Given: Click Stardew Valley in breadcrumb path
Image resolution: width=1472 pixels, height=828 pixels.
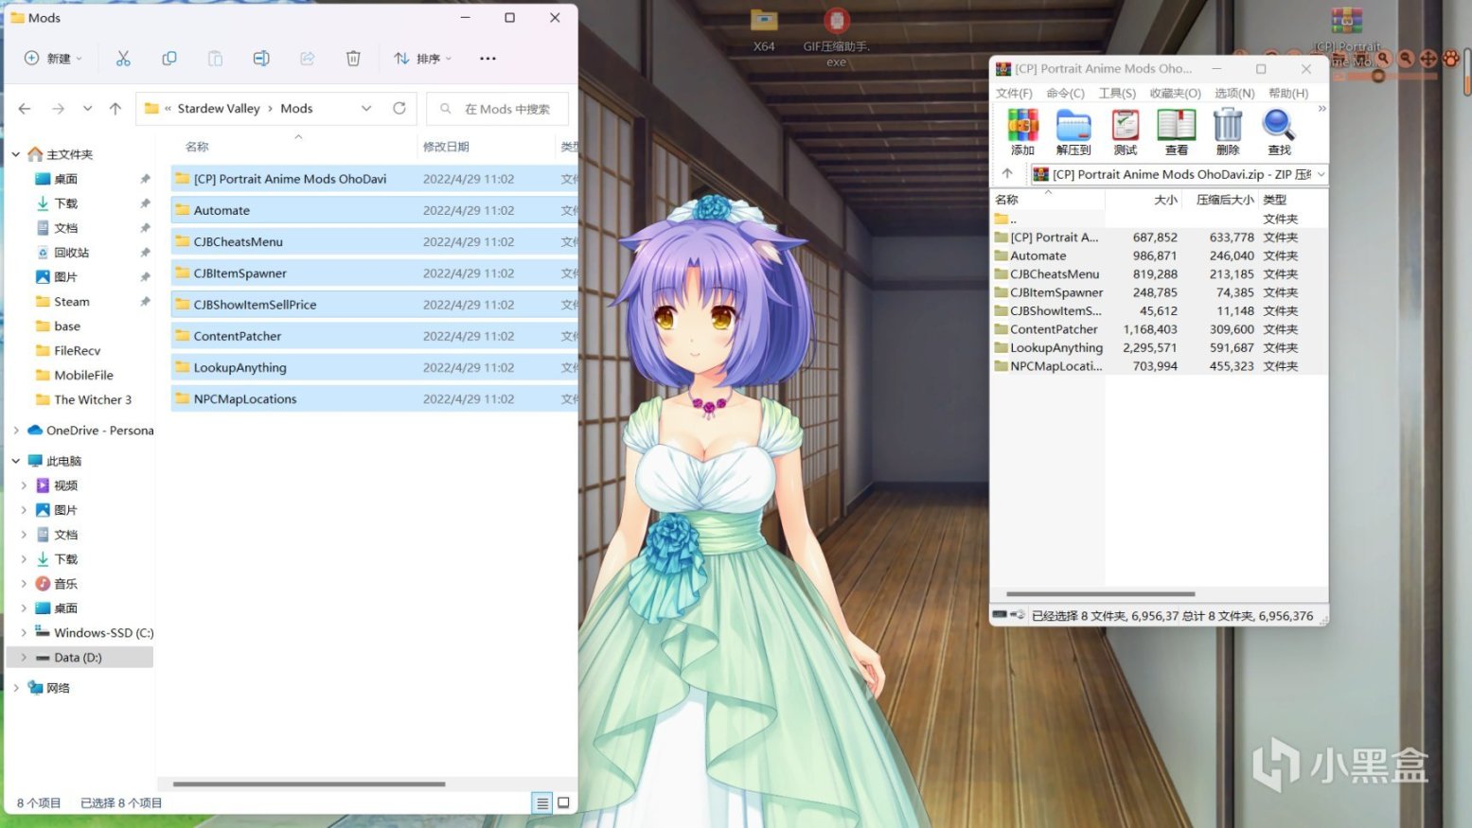Looking at the screenshot, I should click(219, 109).
